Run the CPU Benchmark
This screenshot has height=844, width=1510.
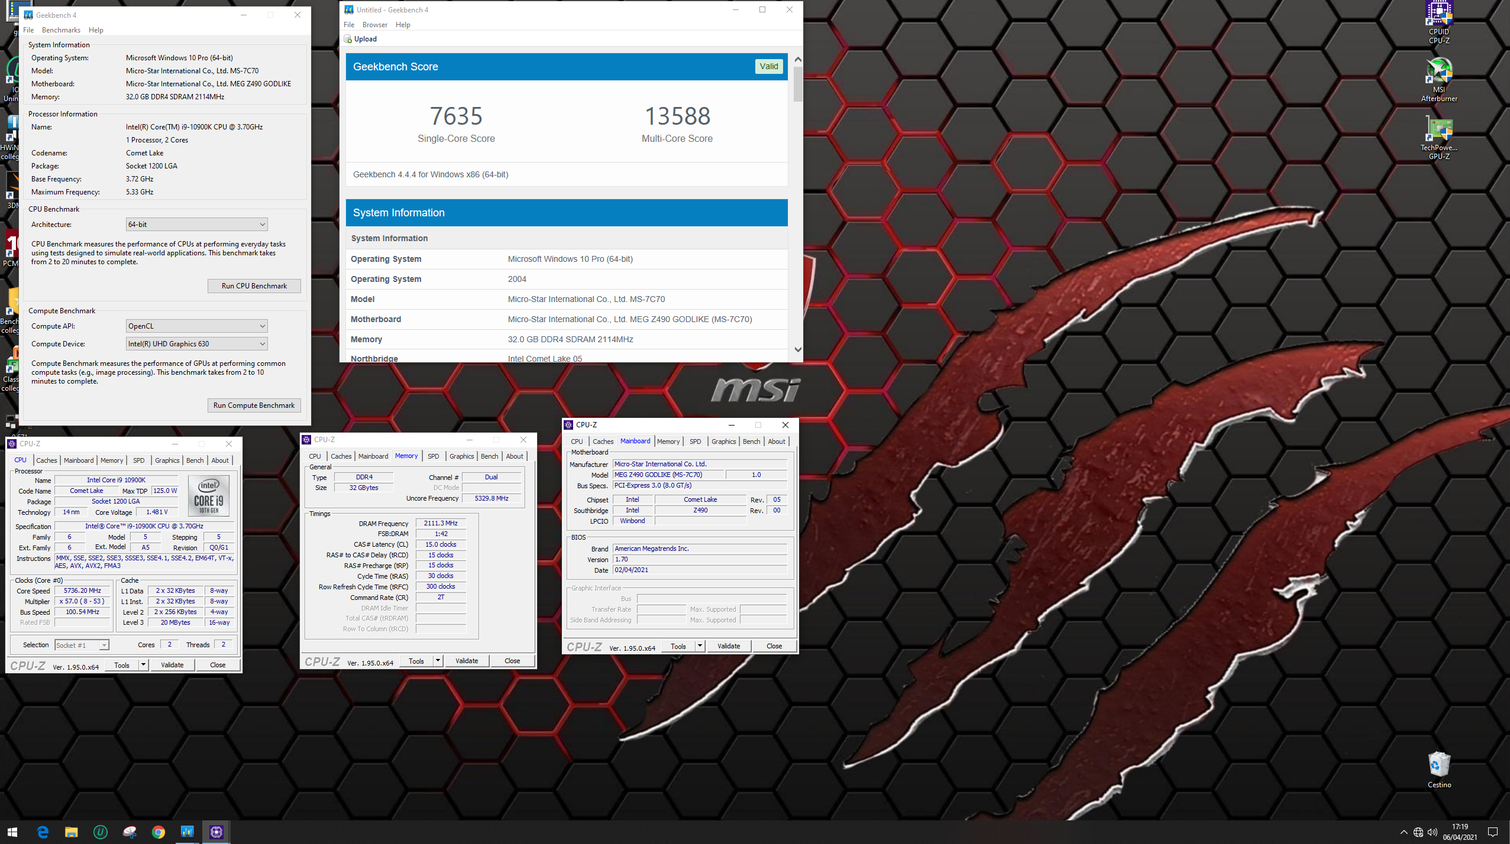[x=254, y=286]
